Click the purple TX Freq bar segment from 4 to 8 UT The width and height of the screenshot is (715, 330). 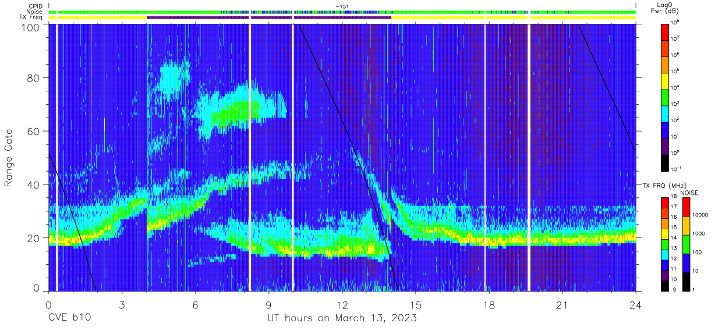point(198,17)
